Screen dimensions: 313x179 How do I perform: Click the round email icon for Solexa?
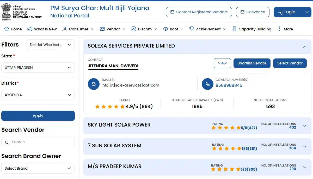(94, 84)
